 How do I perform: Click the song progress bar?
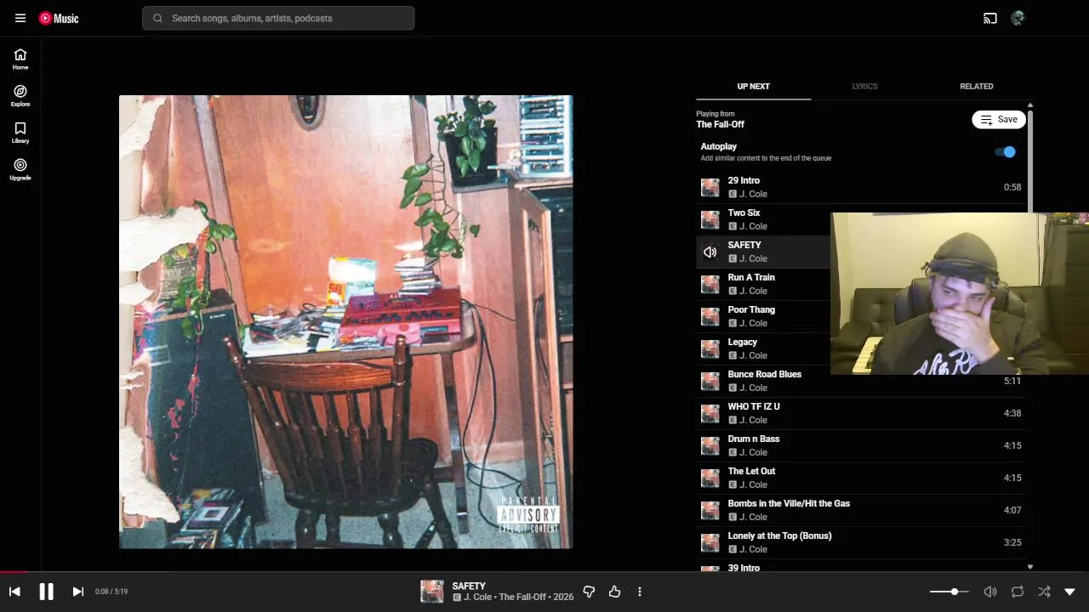(544, 572)
